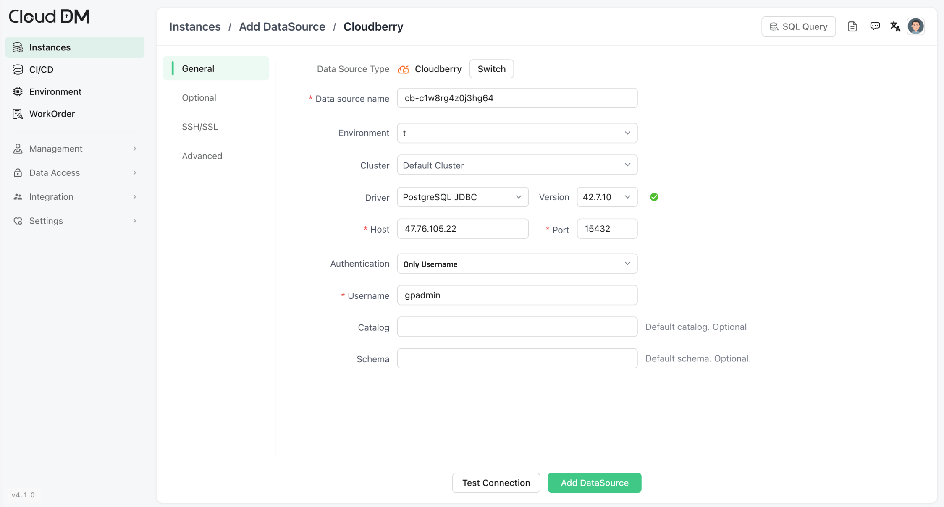The width and height of the screenshot is (944, 507).
Task: Click the Instances sidebar icon
Action: point(18,47)
